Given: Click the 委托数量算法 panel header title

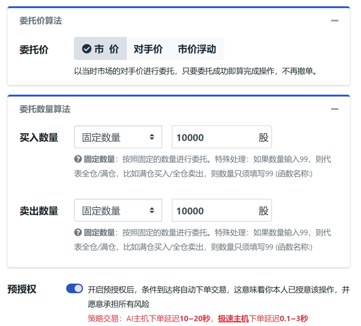Looking at the screenshot, I should (x=45, y=109).
